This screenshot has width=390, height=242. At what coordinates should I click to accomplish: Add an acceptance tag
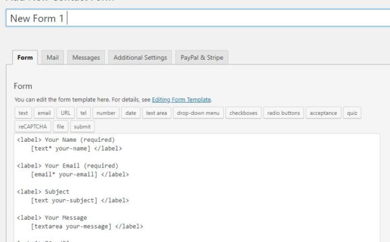point(323,113)
